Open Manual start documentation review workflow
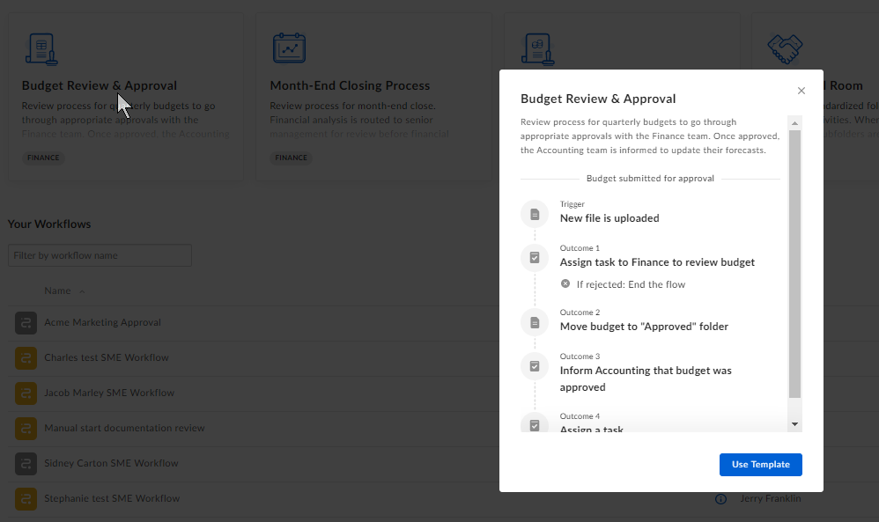Image resolution: width=879 pixels, height=522 pixels. [x=124, y=428]
